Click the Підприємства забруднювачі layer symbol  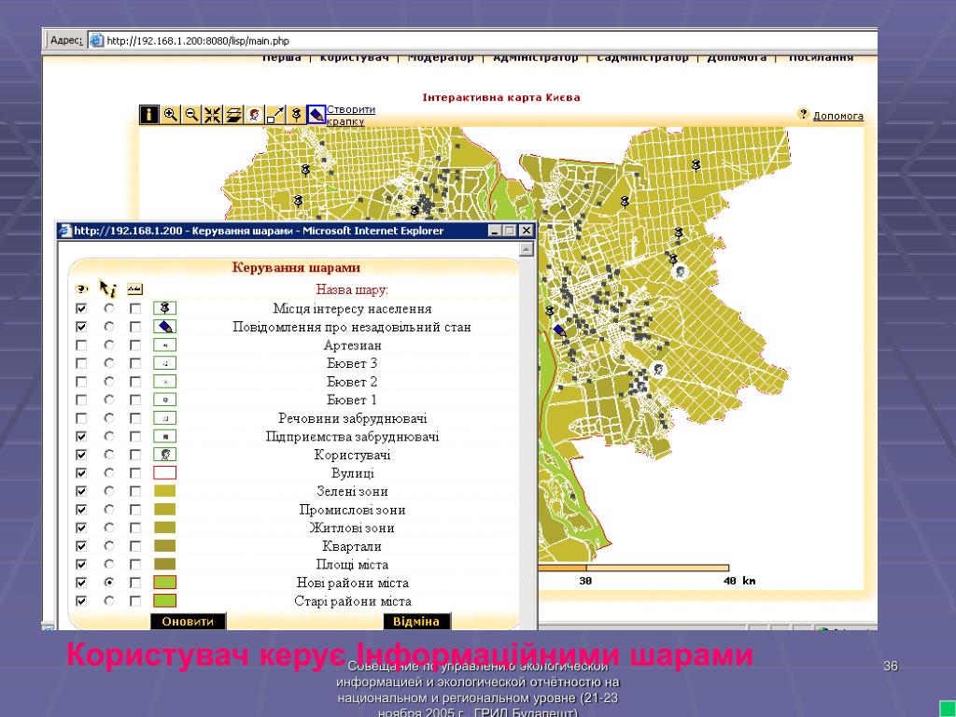[164, 437]
